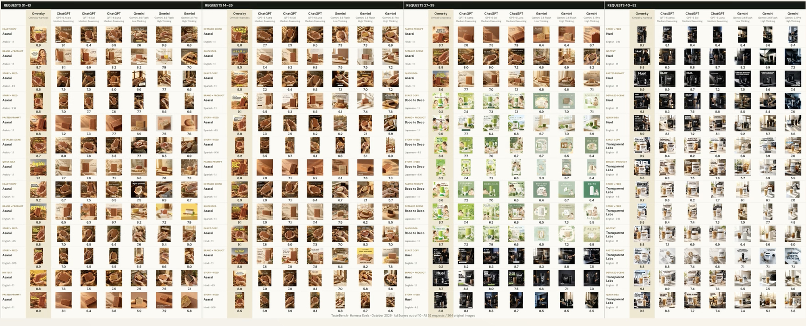Select the Omneky column header in Requests 01–13
The width and height of the screenshot is (806, 326).
click(38, 15)
